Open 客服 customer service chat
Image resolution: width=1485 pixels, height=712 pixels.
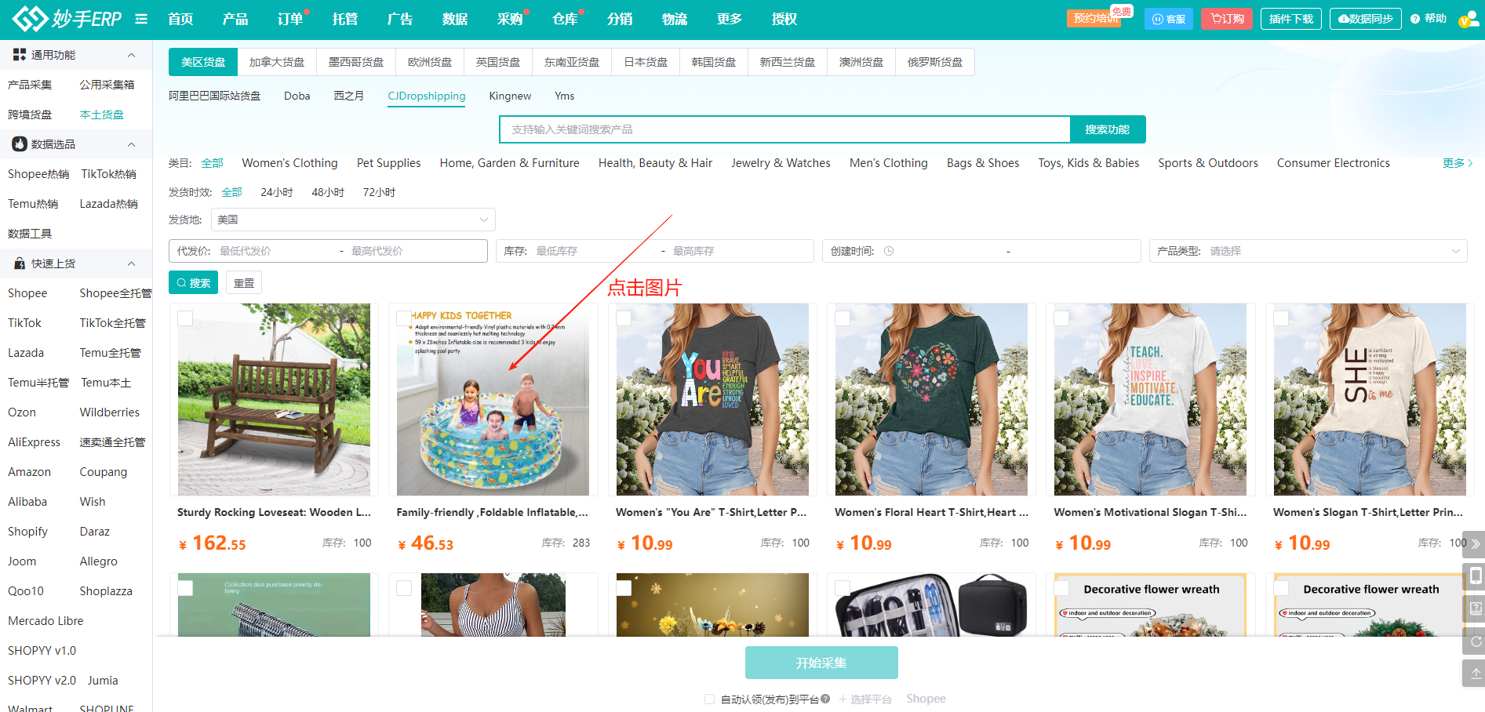click(1169, 19)
